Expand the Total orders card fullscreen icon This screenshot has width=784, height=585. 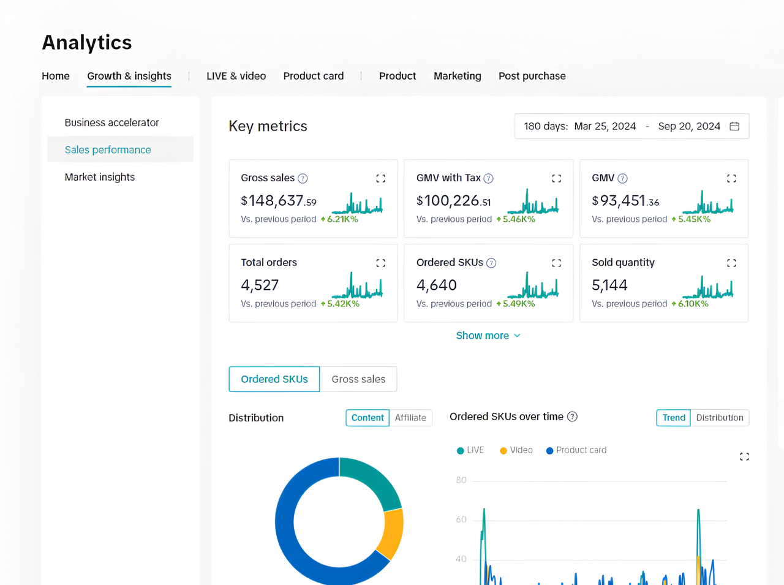click(x=381, y=263)
